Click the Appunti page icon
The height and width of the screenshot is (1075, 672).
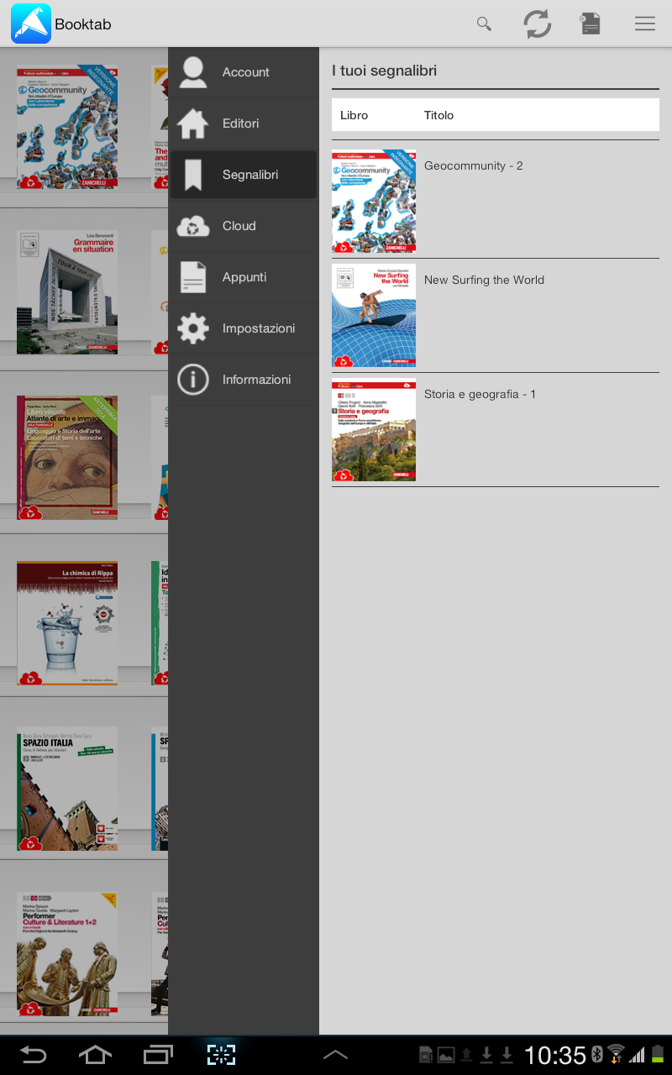[193, 277]
